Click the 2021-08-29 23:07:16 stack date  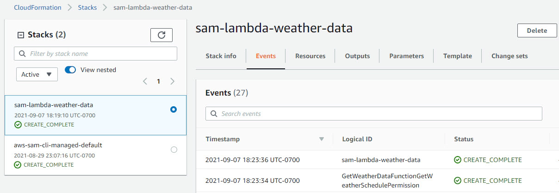(x=55, y=156)
